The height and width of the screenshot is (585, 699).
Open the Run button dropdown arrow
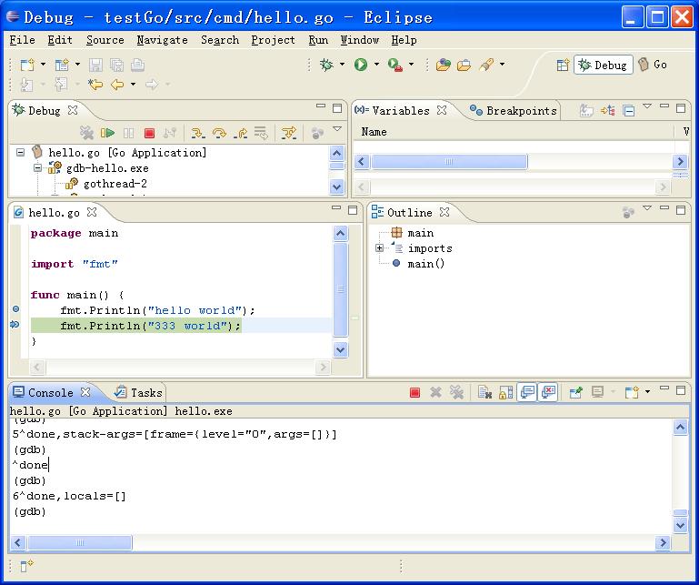tap(376, 65)
